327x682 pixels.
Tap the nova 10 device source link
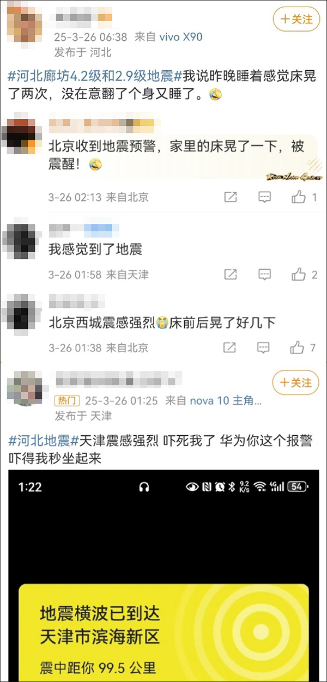coord(226,401)
